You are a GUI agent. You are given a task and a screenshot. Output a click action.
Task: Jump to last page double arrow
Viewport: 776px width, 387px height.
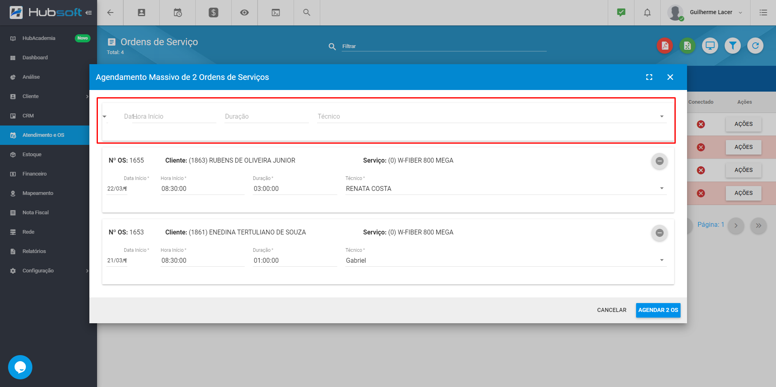point(759,226)
